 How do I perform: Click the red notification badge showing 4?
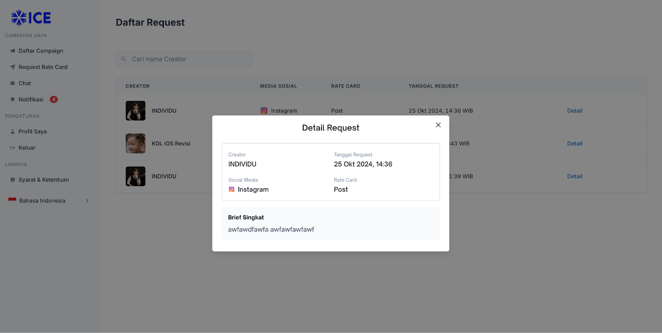point(54,99)
